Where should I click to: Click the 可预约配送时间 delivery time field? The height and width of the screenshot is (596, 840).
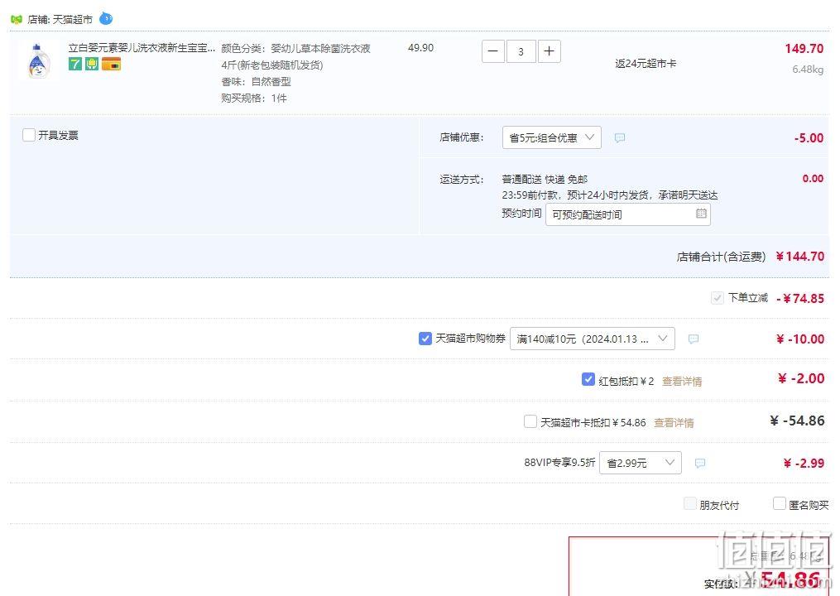click(x=628, y=214)
